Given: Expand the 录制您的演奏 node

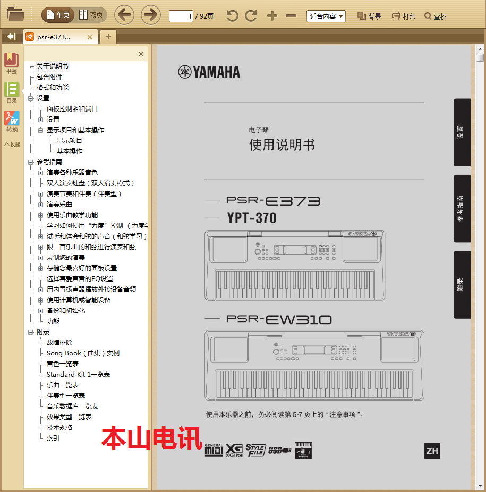Looking at the screenshot, I should pos(41,258).
